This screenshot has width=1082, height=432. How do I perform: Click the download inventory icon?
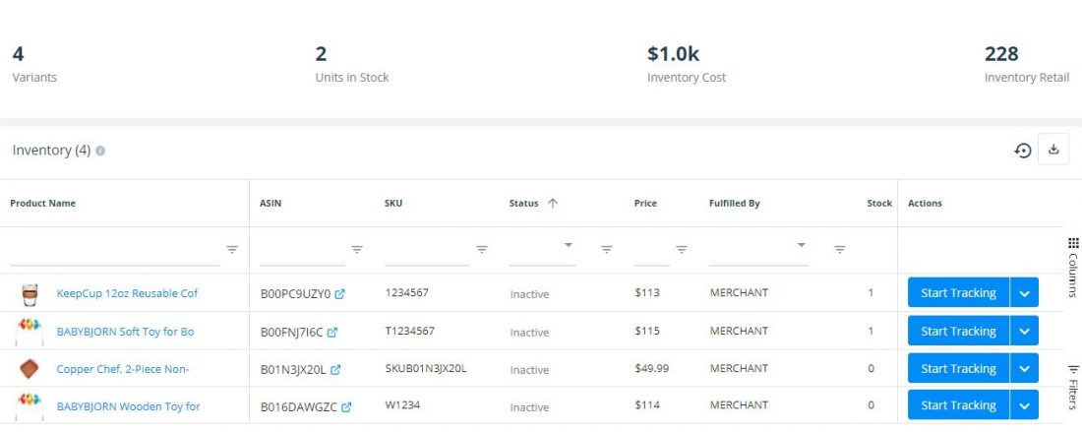point(1053,149)
